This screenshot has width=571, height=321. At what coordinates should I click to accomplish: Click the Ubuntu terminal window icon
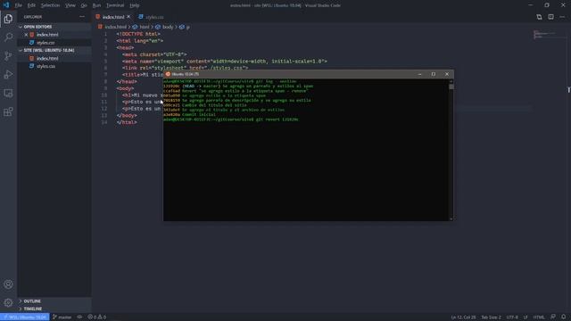(168, 74)
